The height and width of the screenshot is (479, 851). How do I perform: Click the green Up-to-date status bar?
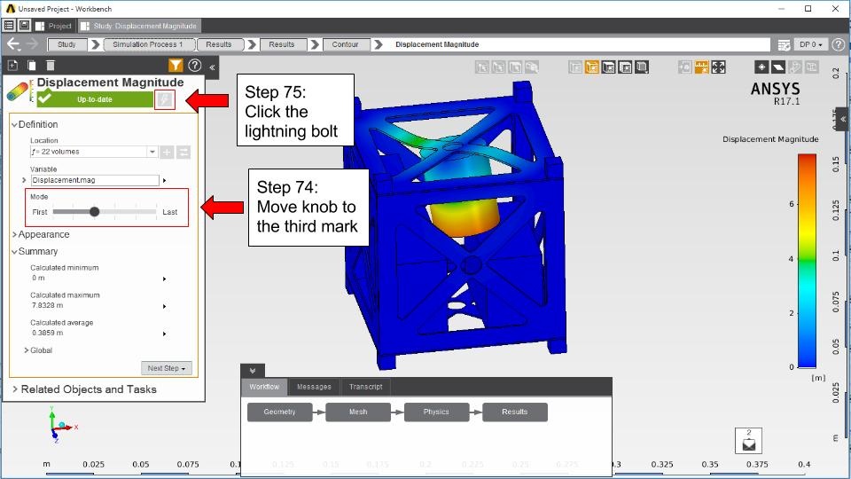pyautogui.click(x=95, y=99)
